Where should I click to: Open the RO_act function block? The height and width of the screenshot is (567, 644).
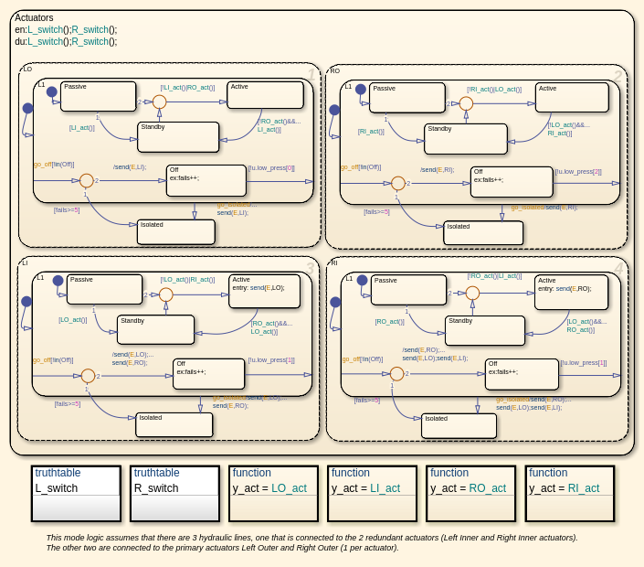coord(471,494)
